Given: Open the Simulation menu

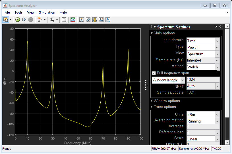Looking at the screenshot, I should pyautogui.click(x=47, y=12).
